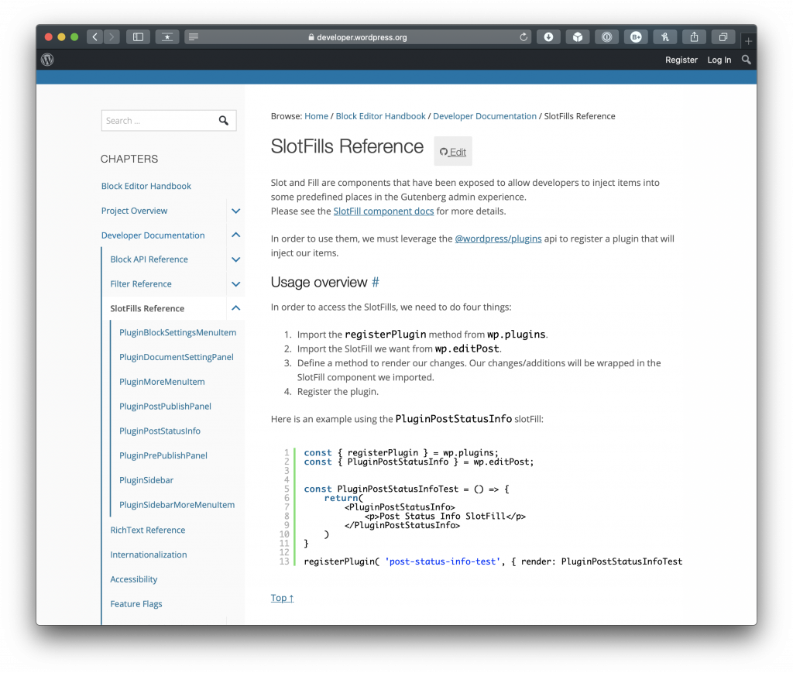Open RichText Reference chapter
The height and width of the screenshot is (673, 793).
click(148, 530)
